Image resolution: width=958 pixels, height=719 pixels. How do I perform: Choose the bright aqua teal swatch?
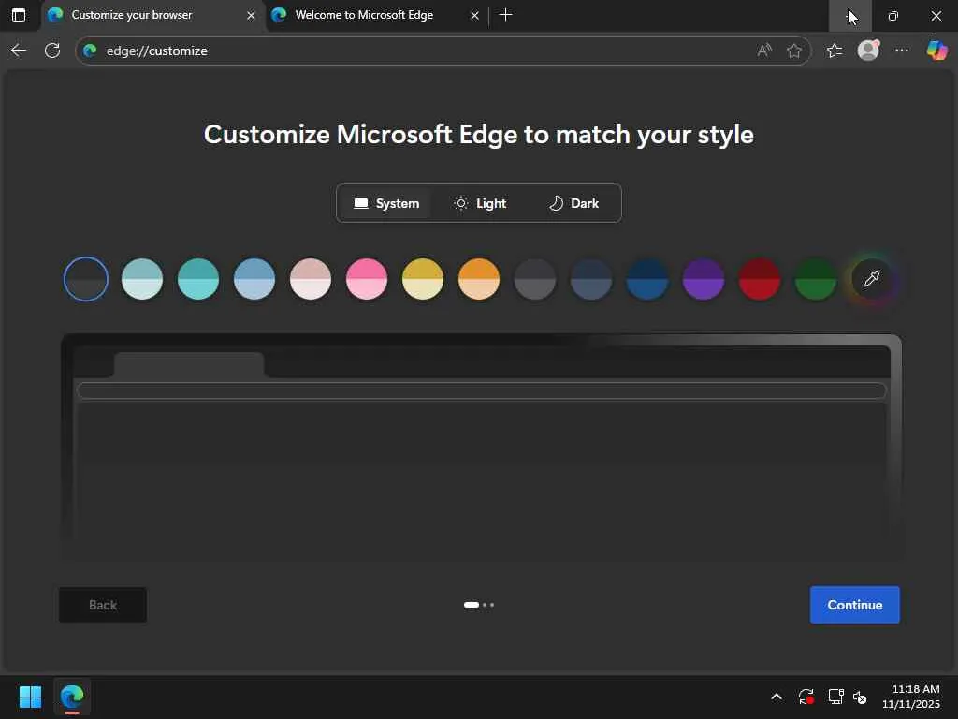[198, 279]
